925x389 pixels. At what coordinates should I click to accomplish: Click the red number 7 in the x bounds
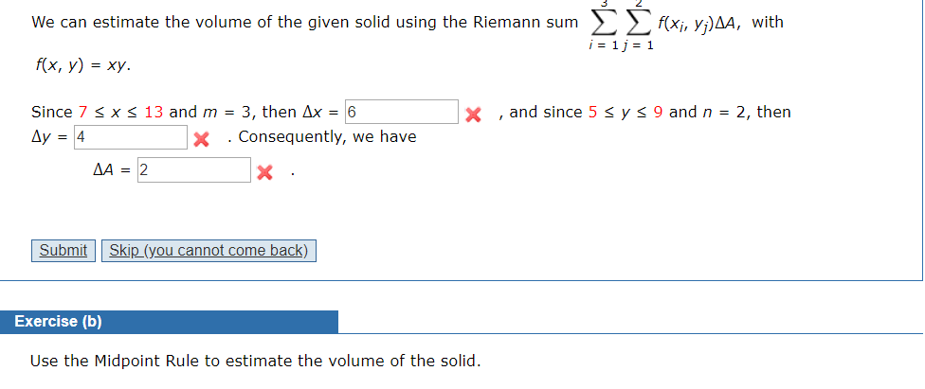tap(82, 112)
